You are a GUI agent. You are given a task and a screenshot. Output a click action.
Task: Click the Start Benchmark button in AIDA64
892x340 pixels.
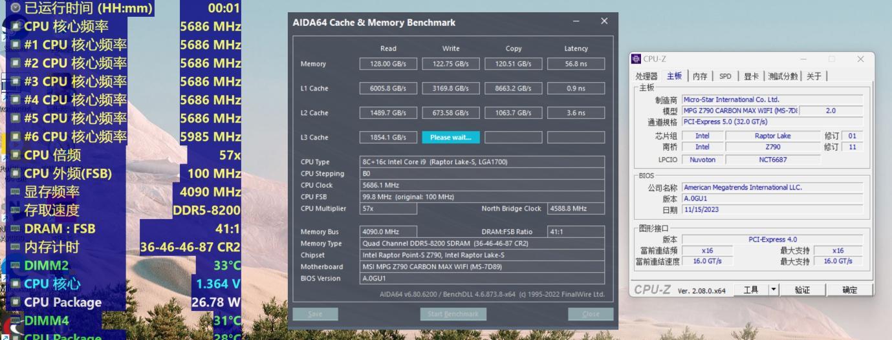(x=453, y=314)
